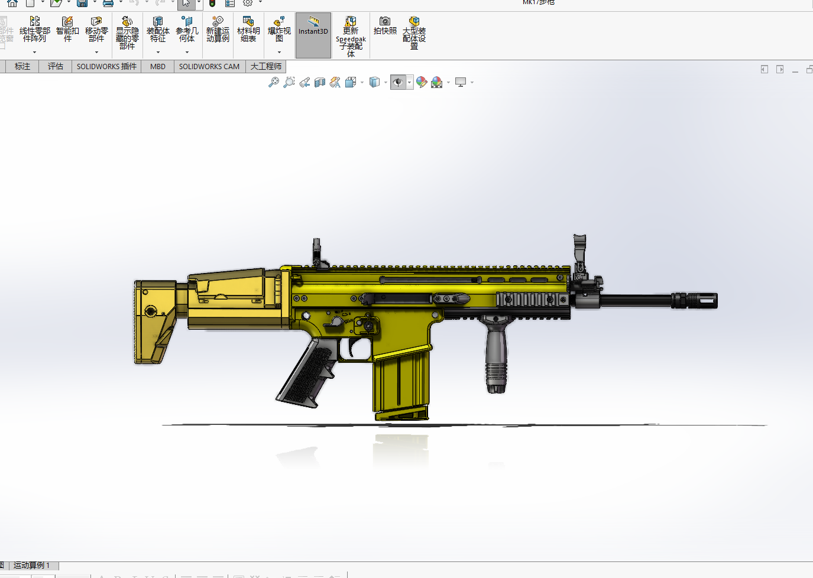Select the Zoom to Area tool
This screenshot has width=813, height=578.
pyautogui.click(x=289, y=82)
